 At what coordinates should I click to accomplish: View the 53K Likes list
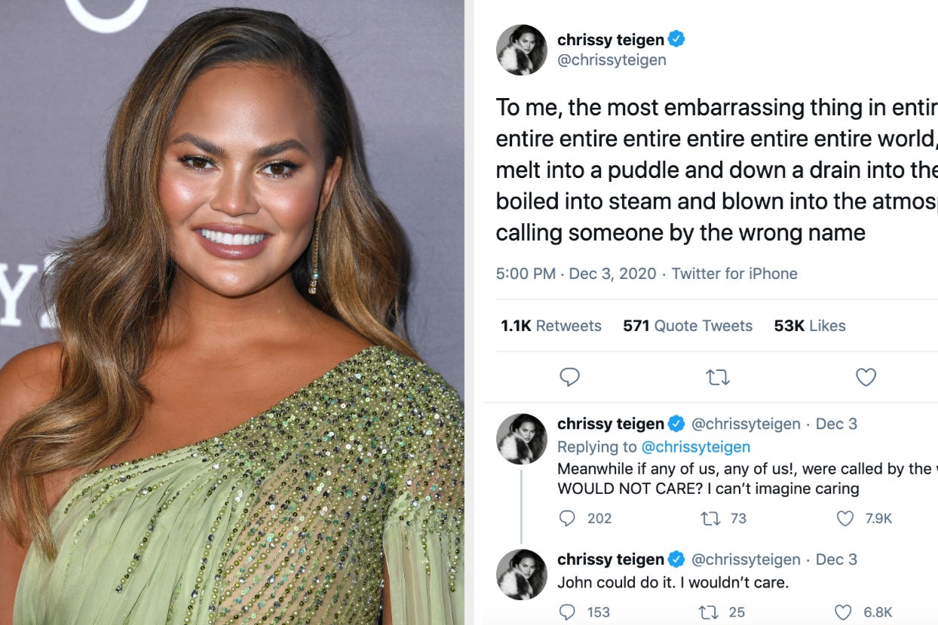(810, 326)
